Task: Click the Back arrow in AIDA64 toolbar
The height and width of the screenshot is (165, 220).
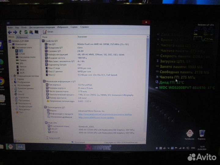Action: click(x=10, y=32)
